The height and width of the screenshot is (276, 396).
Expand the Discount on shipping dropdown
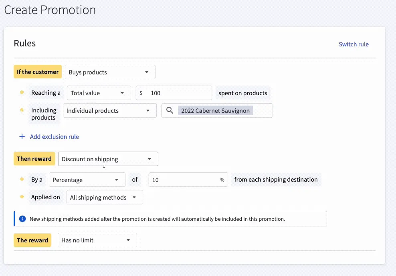(x=108, y=159)
